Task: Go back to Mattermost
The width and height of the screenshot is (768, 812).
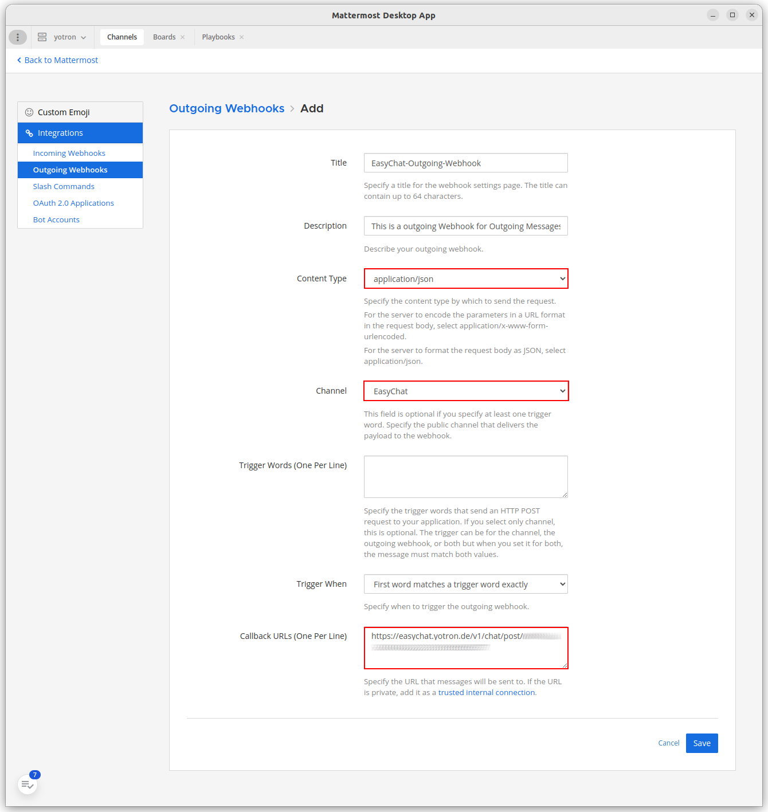Action: 57,60
